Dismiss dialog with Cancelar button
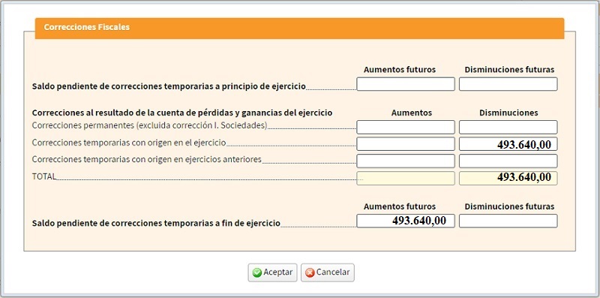Image resolution: width=600 pixels, height=298 pixels. point(328,272)
